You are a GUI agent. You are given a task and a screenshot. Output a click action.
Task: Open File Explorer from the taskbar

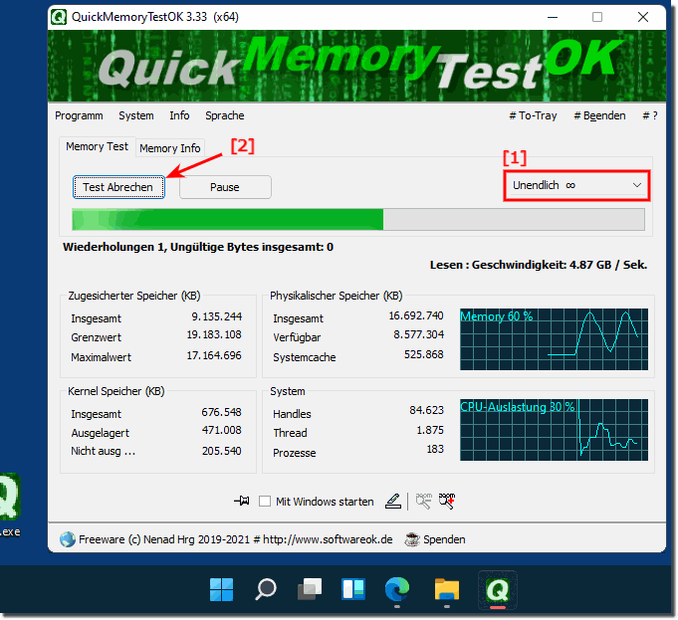click(x=447, y=589)
